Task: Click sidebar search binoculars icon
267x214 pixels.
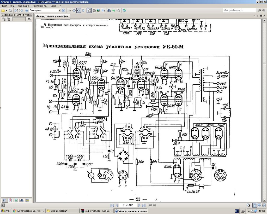Action: pos(29,19)
